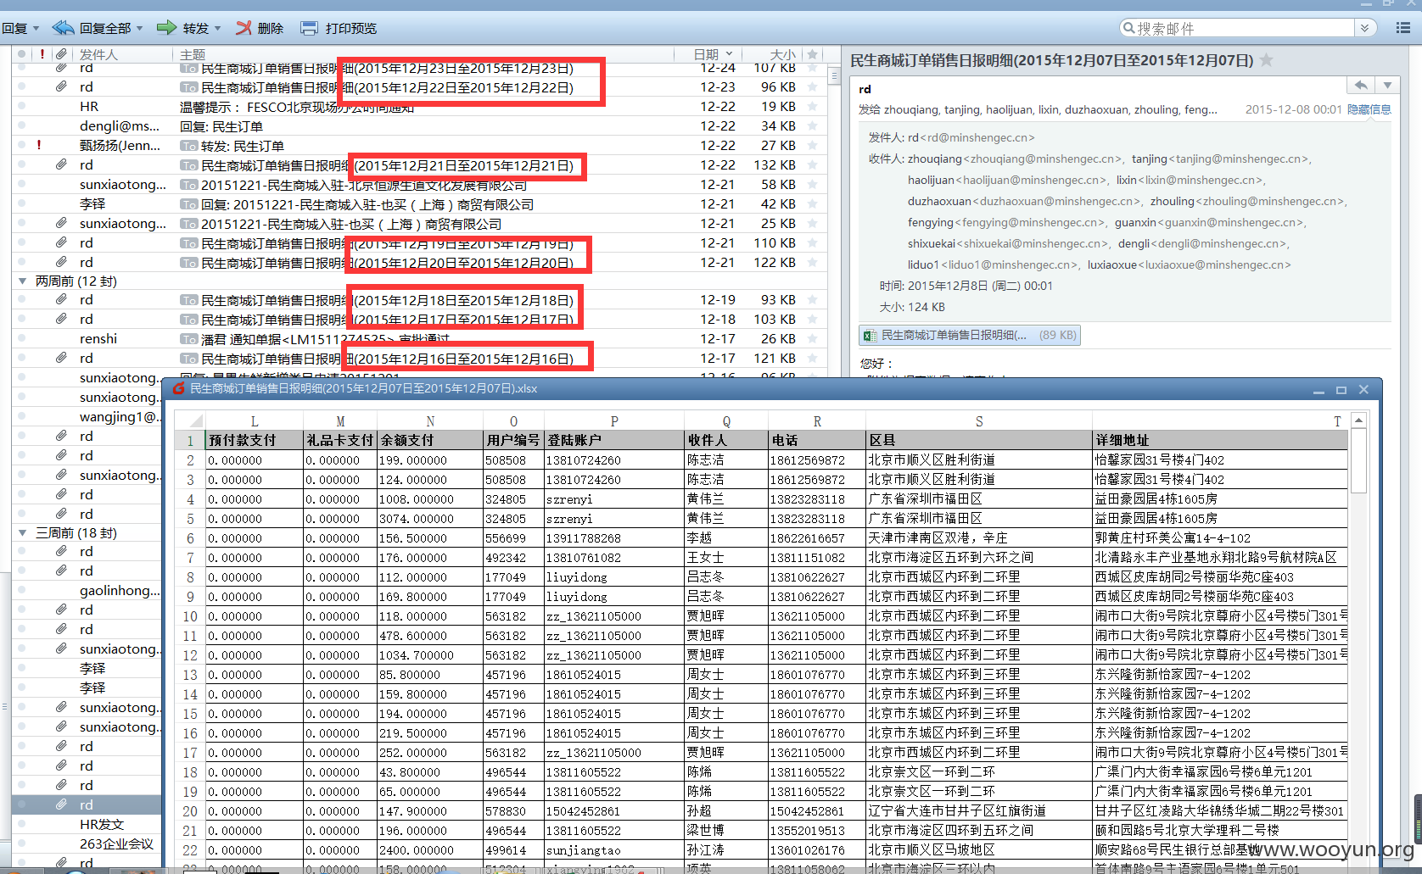Image resolution: width=1422 pixels, height=874 pixels.
Task: Click the mail list scrollbar grip
Action: click(834, 76)
